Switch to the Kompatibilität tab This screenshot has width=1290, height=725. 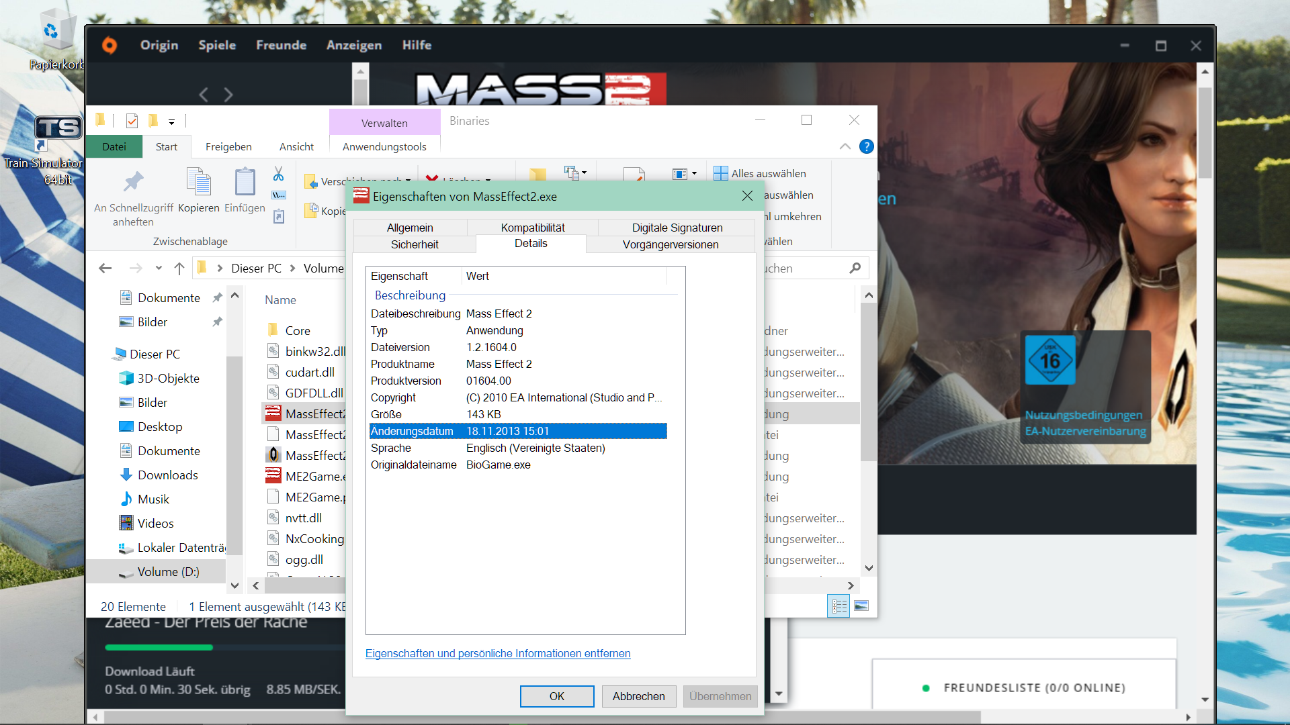coord(533,228)
